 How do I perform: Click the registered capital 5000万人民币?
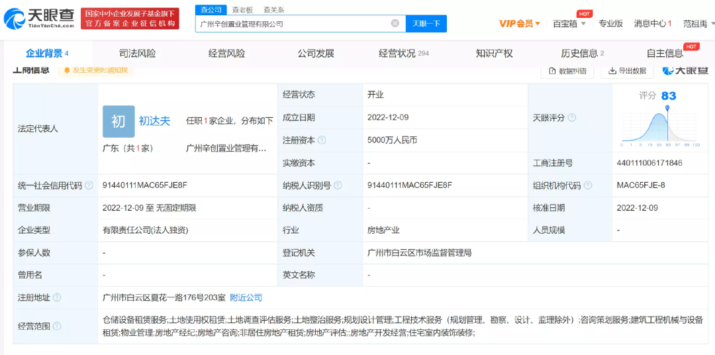point(392,140)
